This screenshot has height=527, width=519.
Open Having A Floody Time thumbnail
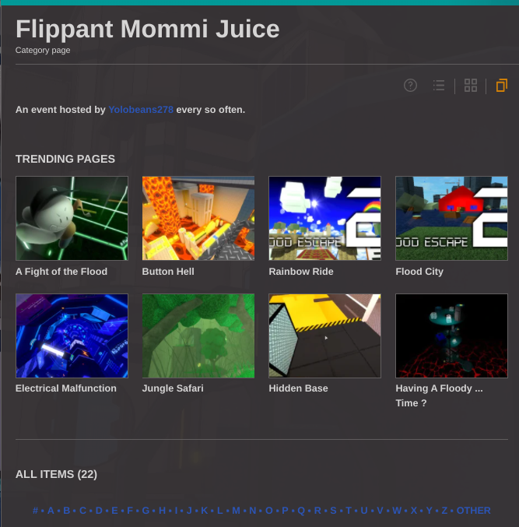[x=451, y=336]
